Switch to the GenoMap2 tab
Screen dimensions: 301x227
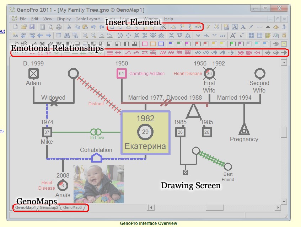(49, 207)
